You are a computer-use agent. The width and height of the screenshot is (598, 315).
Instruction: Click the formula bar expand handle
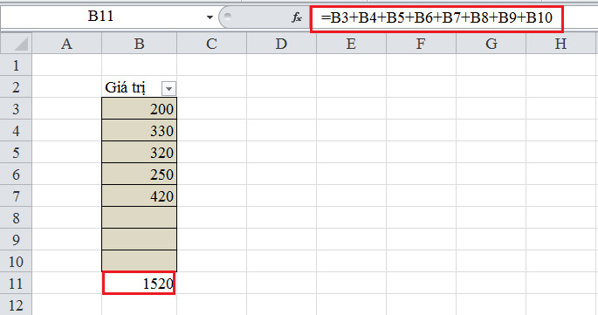[228, 16]
